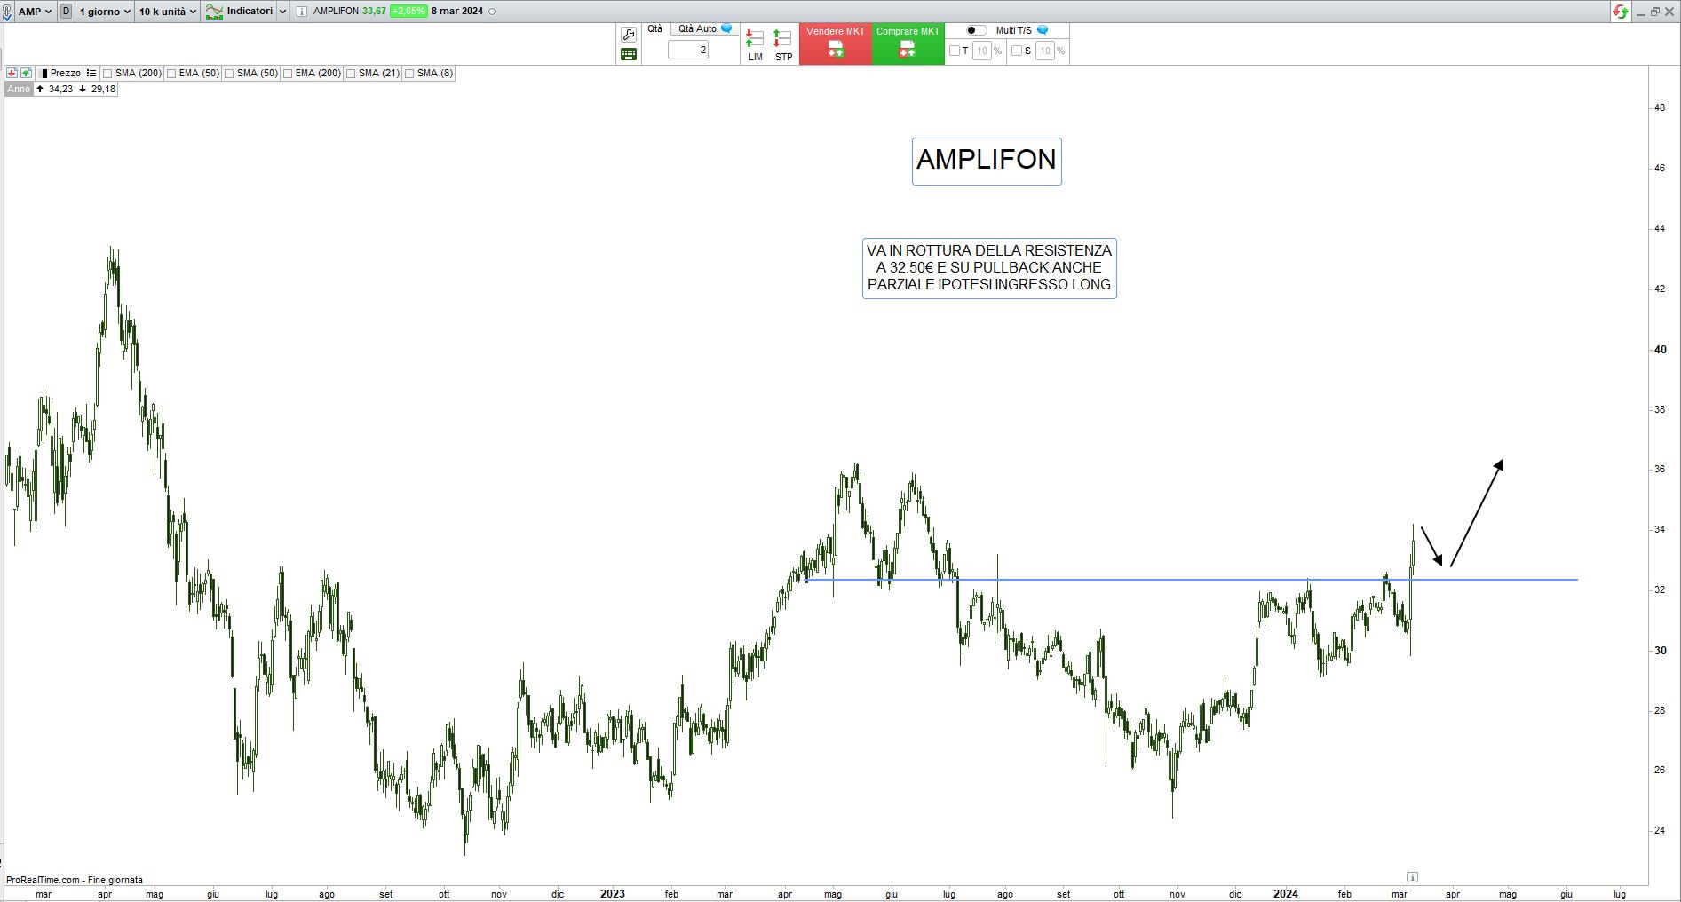
Task: Click the Vendere MKT sell button
Action: [836, 44]
